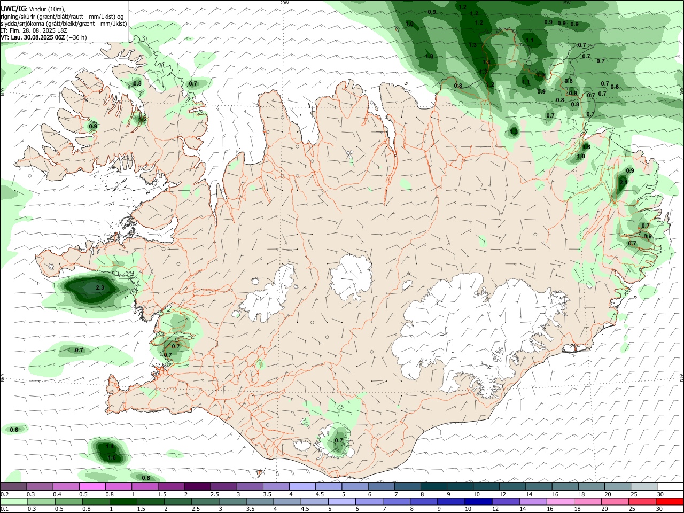Select the darkest green rain swatch at 1
Viewport: 684px width, 513px height.
coord(123,502)
